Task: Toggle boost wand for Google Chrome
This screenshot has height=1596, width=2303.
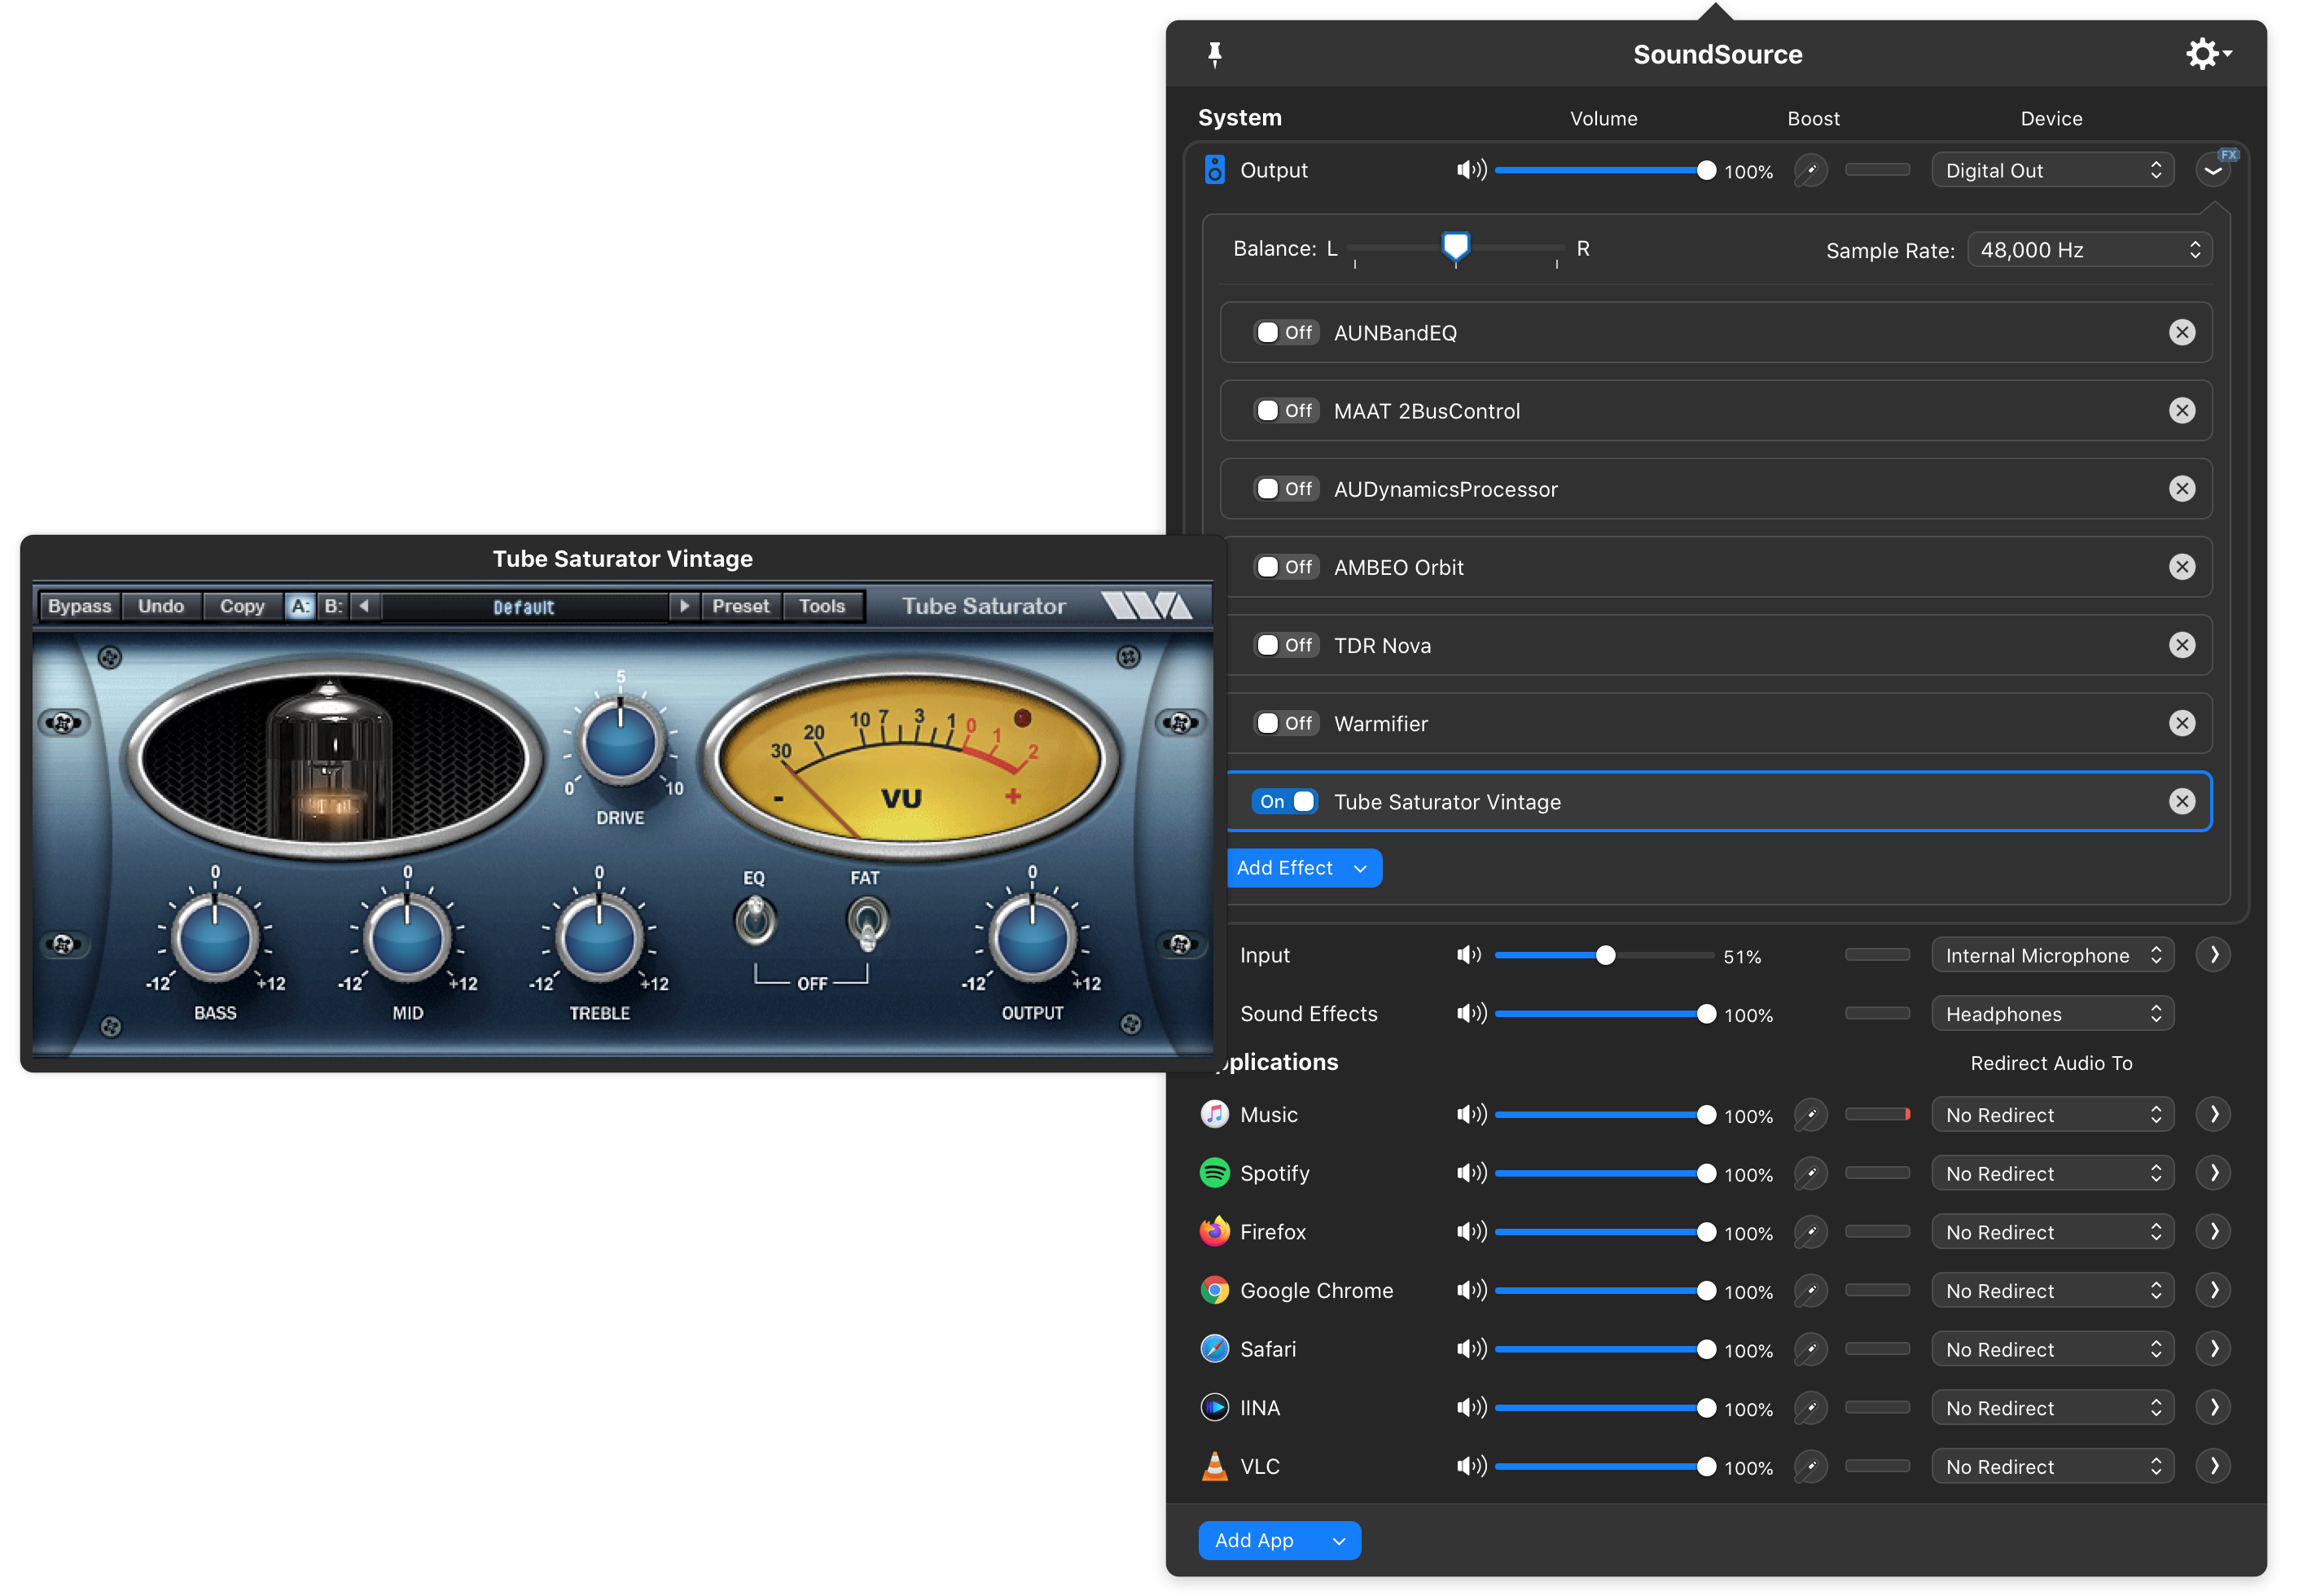Action: pos(1810,1290)
